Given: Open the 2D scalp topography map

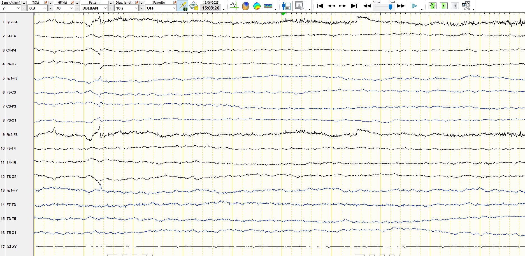Looking at the screenshot, I should click(257, 6).
